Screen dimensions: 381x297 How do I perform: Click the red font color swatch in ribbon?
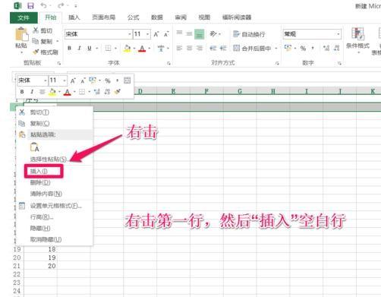click(142, 48)
